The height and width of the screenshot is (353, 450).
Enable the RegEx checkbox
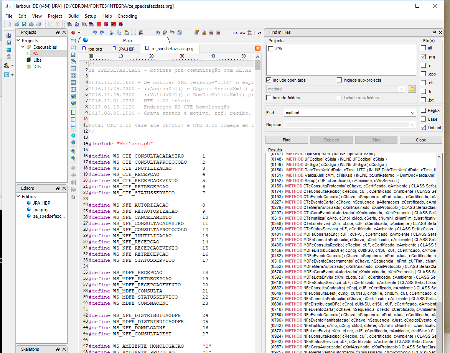click(424, 110)
